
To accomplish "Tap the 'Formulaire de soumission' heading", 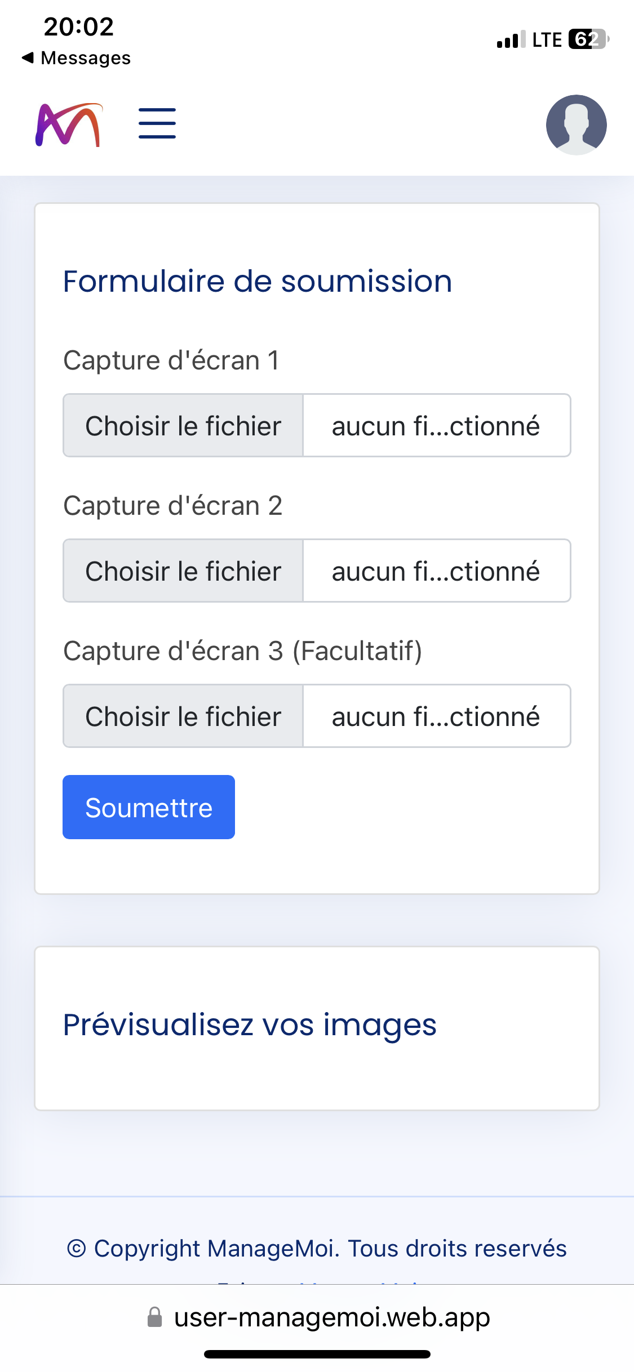I will (x=258, y=281).
